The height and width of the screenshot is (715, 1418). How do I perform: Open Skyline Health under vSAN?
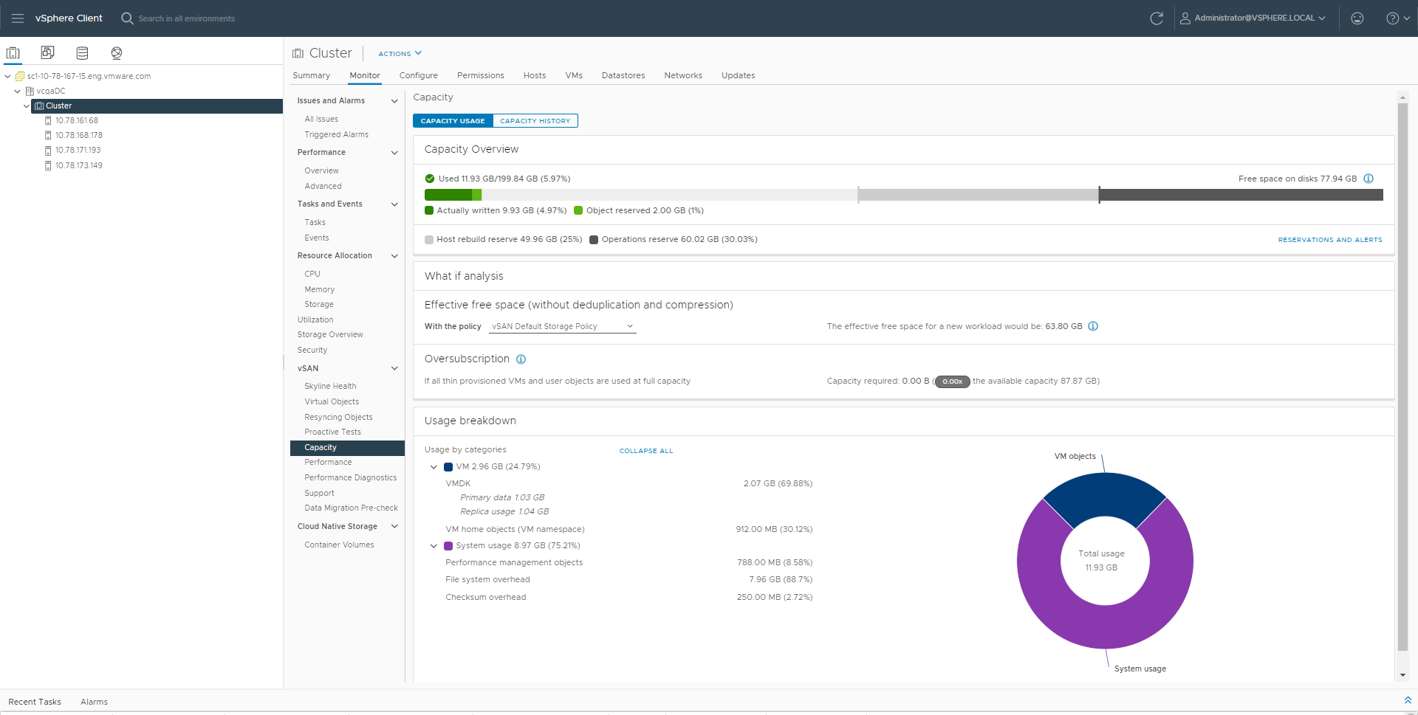coord(330,386)
